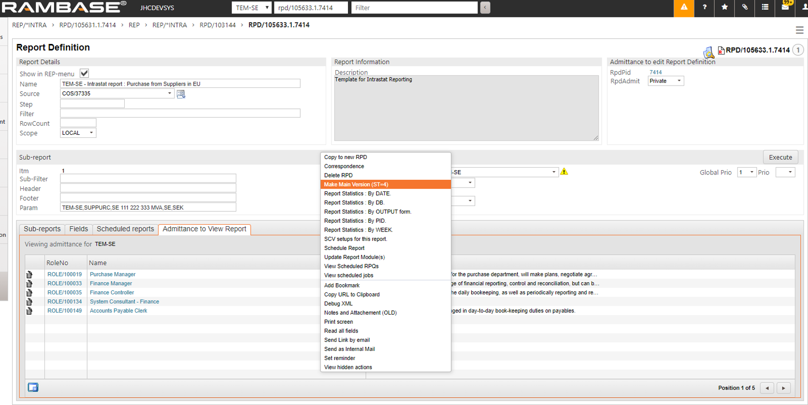Image resolution: width=808 pixels, height=405 pixels.
Task: Open the Global Prio dropdown
Action: (x=746, y=173)
